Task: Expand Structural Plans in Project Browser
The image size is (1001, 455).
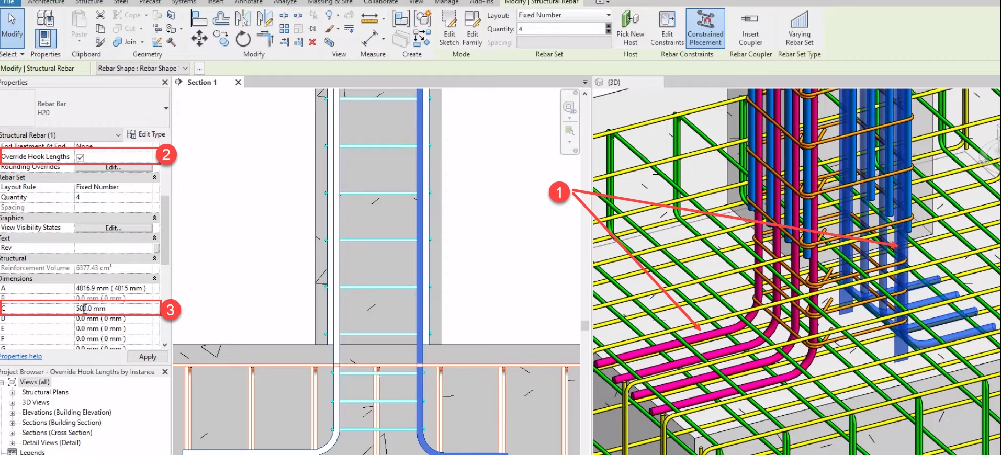Action: (x=12, y=392)
